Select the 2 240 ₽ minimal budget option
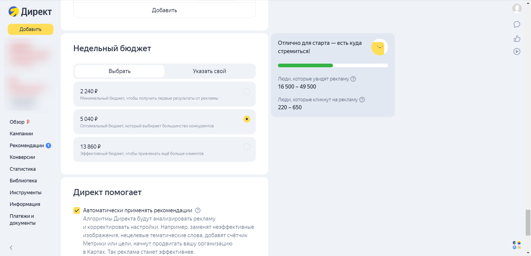This screenshot has width=531, height=256. [164, 94]
